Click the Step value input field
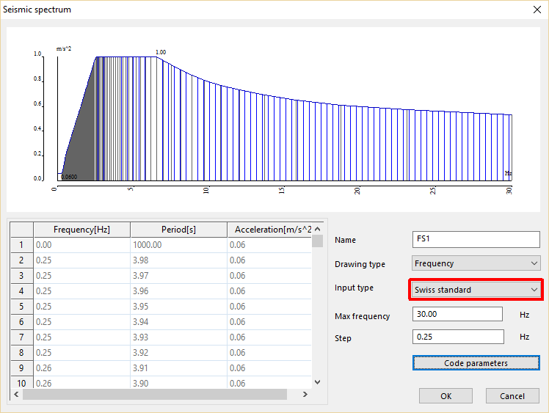Viewport: 549px width, 413px height. pos(458,337)
